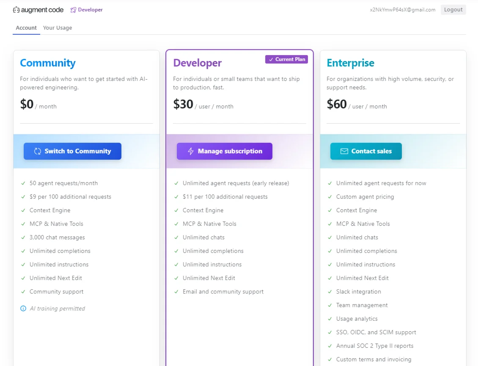Click Enterprise's Unlimited instructions text
478x366 pixels.
[x=365, y=264]
